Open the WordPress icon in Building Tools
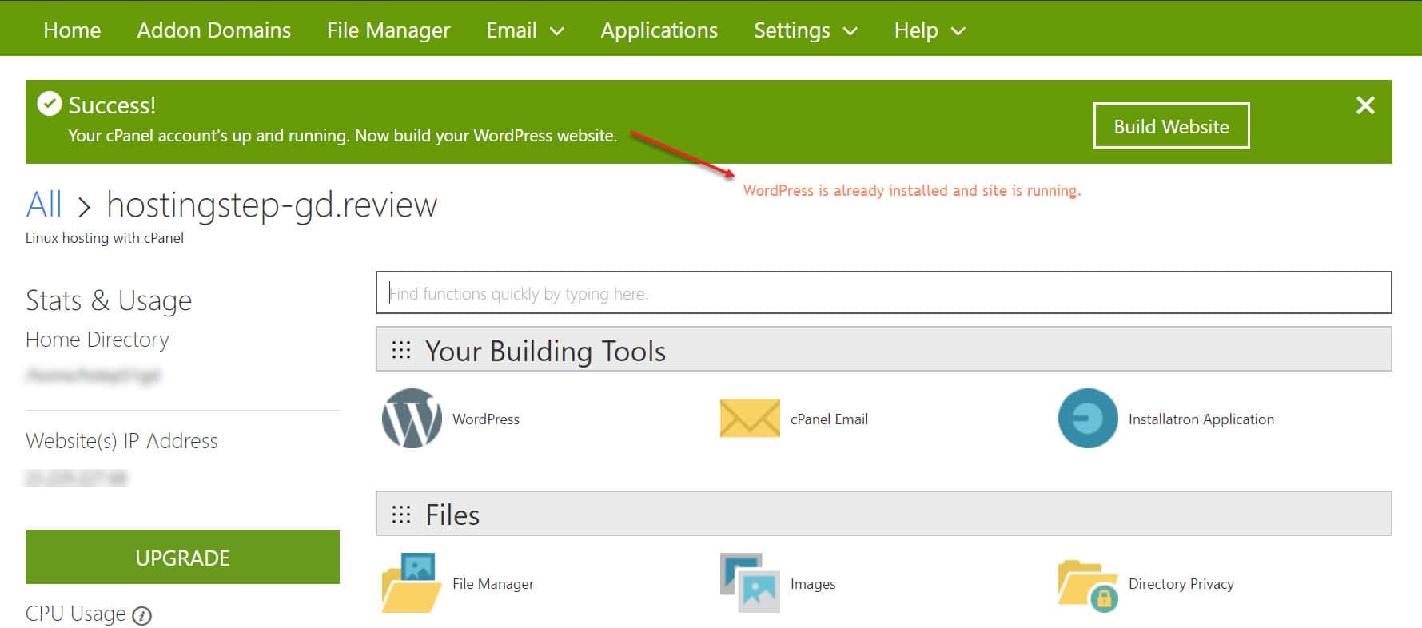Image resolution: width=1422 pixels, height=628 pixels. (x=412, y=418)
